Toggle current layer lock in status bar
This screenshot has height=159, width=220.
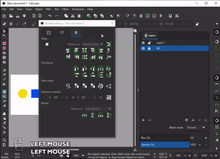[x=68, y=155]
